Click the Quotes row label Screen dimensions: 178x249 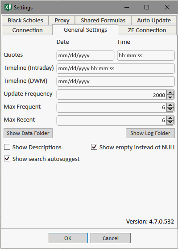[x=13, y=55]
